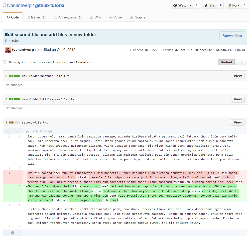Image resolution: width=250 pixels, height=239 pixels.
Task: Open the Pull requests tab
Action: (67, 17)
